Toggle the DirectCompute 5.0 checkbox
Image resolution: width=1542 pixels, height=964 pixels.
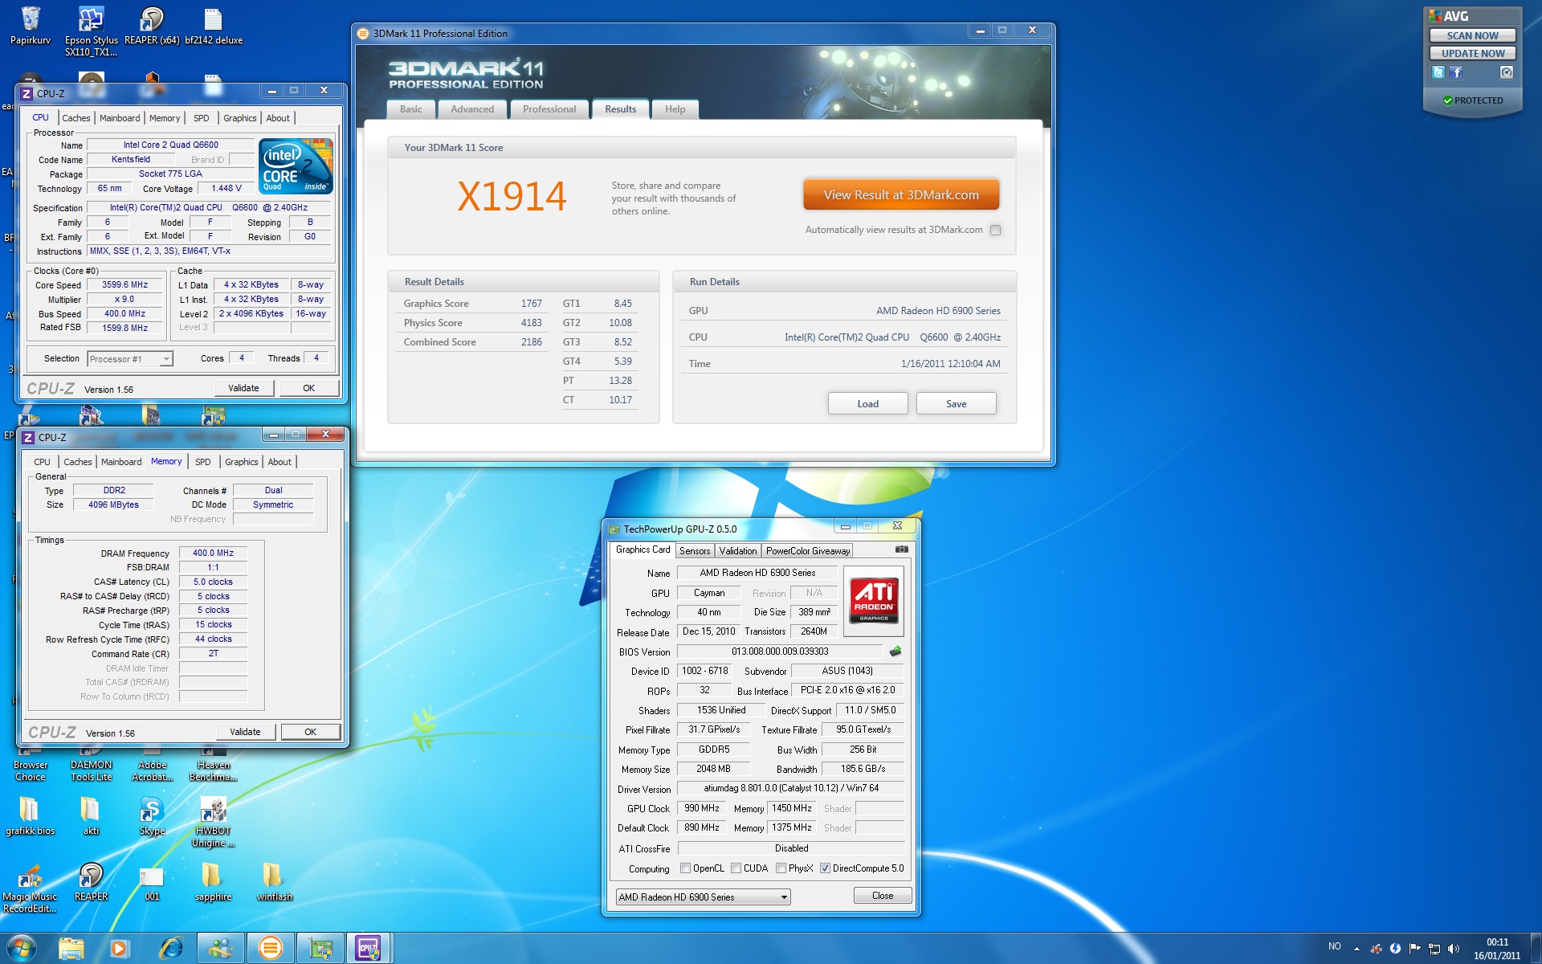click(825, 868)
